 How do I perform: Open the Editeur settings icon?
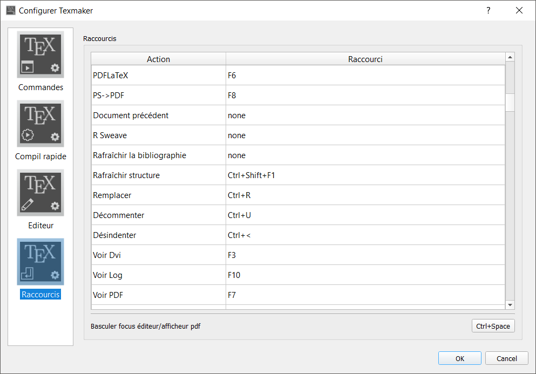40,193
